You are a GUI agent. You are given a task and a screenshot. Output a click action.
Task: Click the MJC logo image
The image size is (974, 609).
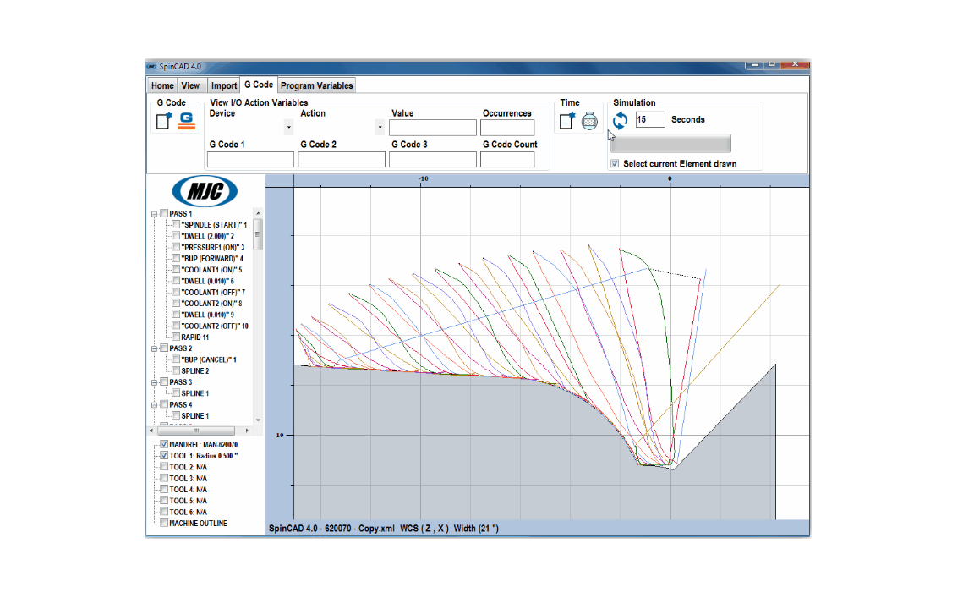click(205, 191)
